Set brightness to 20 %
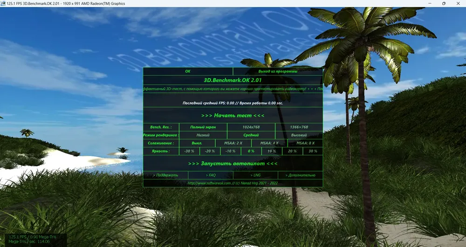Screen dimensions: 466x247 292,151
